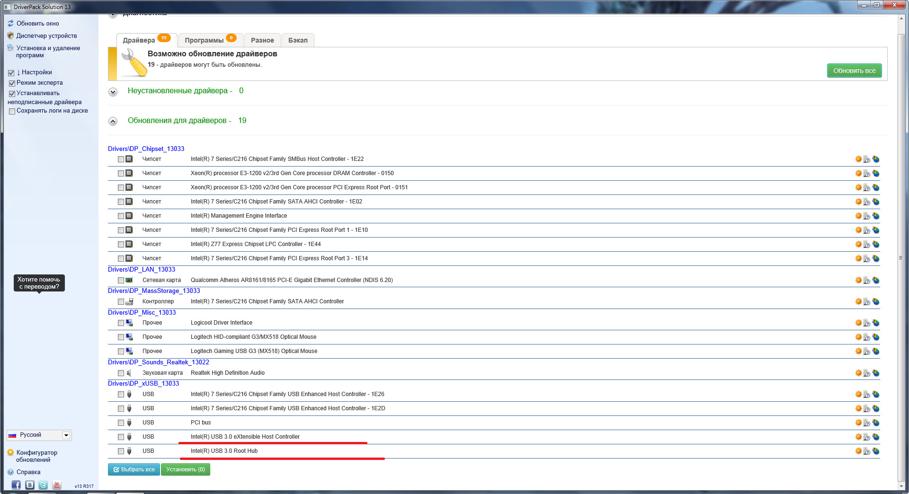Open the Facebook icon in the sidebar
Viewport: 909px width, 494px height.
click(x=16, y=485)
